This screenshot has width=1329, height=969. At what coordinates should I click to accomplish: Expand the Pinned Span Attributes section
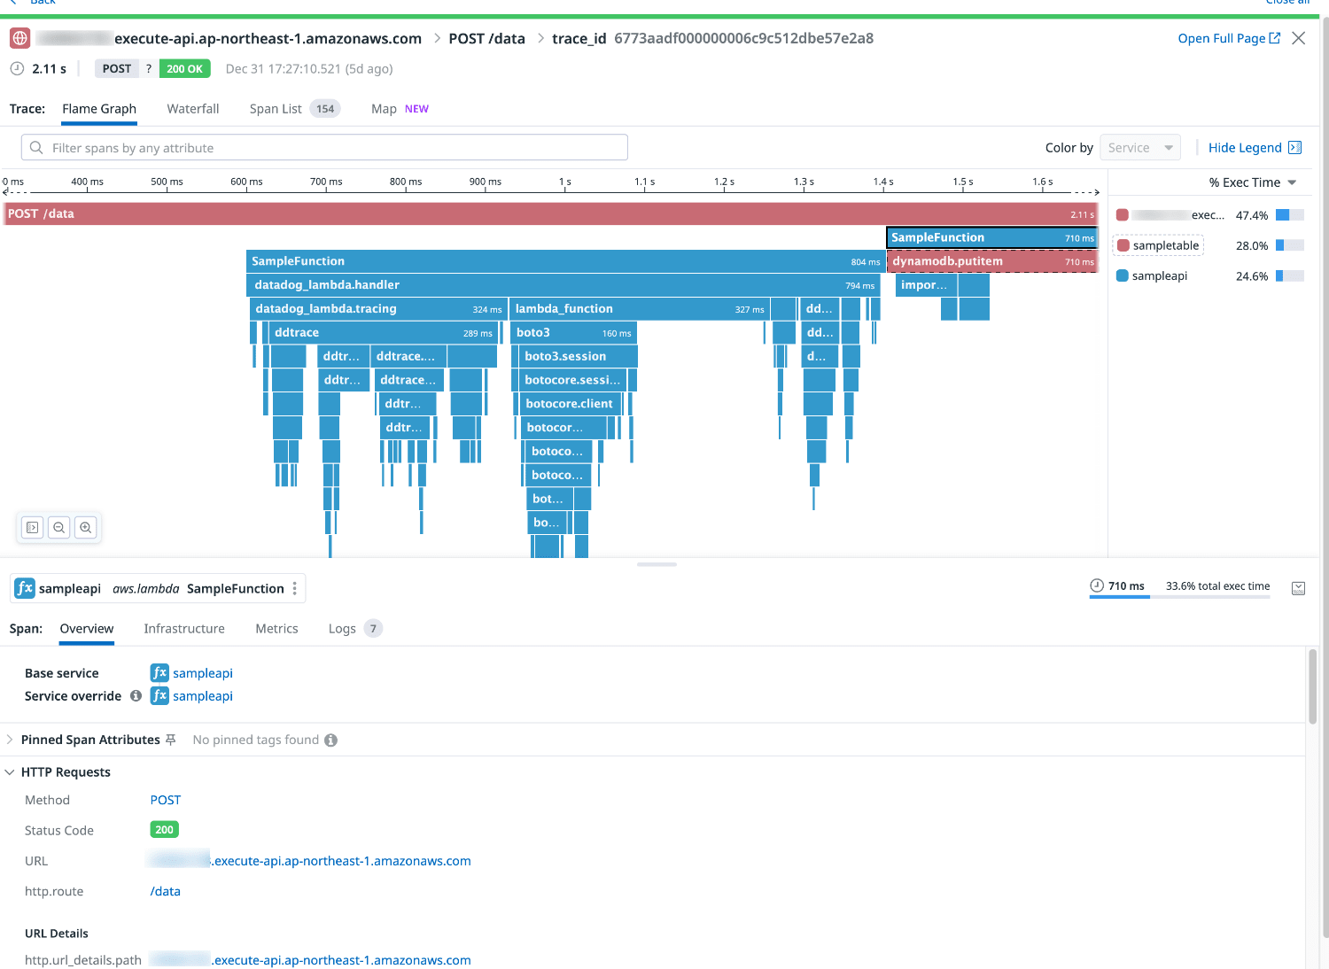pyautogui.click(x=10, y=740)
